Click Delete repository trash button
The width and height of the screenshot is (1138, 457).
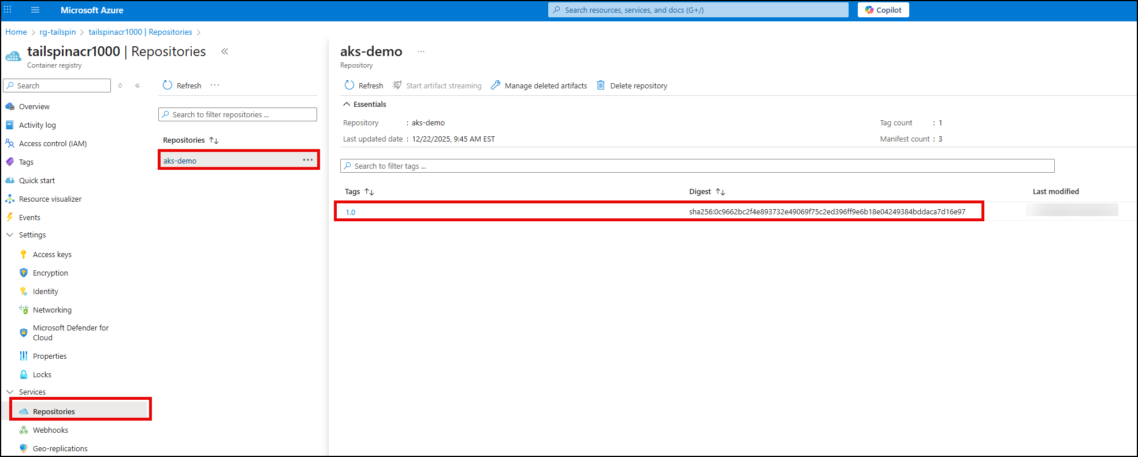(x=632, y=86)
